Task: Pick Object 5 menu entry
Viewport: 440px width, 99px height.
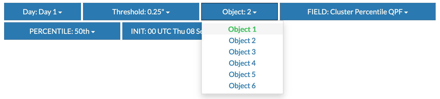Action: pos(242,74)
